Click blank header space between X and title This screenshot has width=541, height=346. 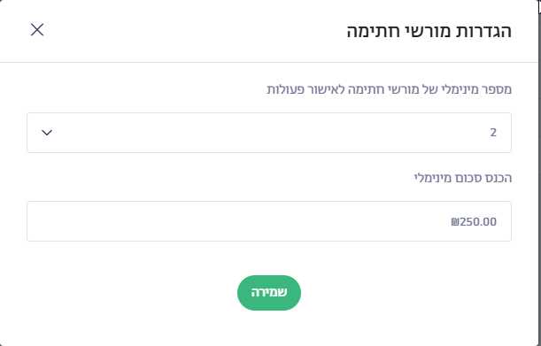point(193,30)
